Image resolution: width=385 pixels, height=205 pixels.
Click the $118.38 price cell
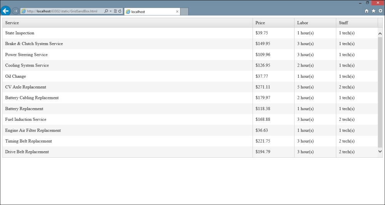click(273, 108)
